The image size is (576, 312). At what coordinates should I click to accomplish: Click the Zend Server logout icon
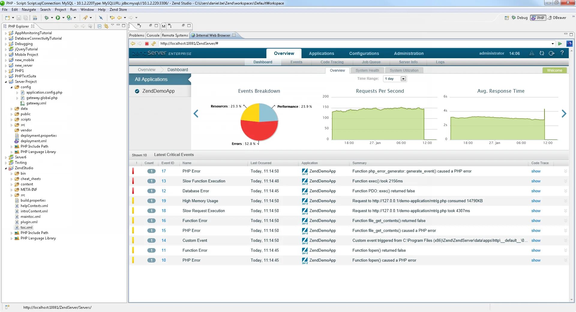click(x=551, y=53)
